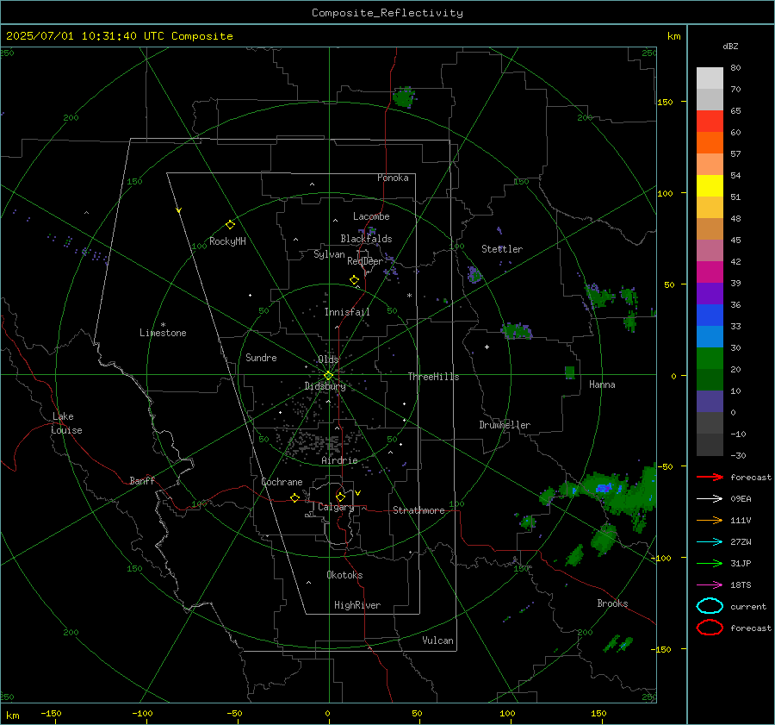Select the magenta 18TS arrow legend icon

click(x=710, y=585)
